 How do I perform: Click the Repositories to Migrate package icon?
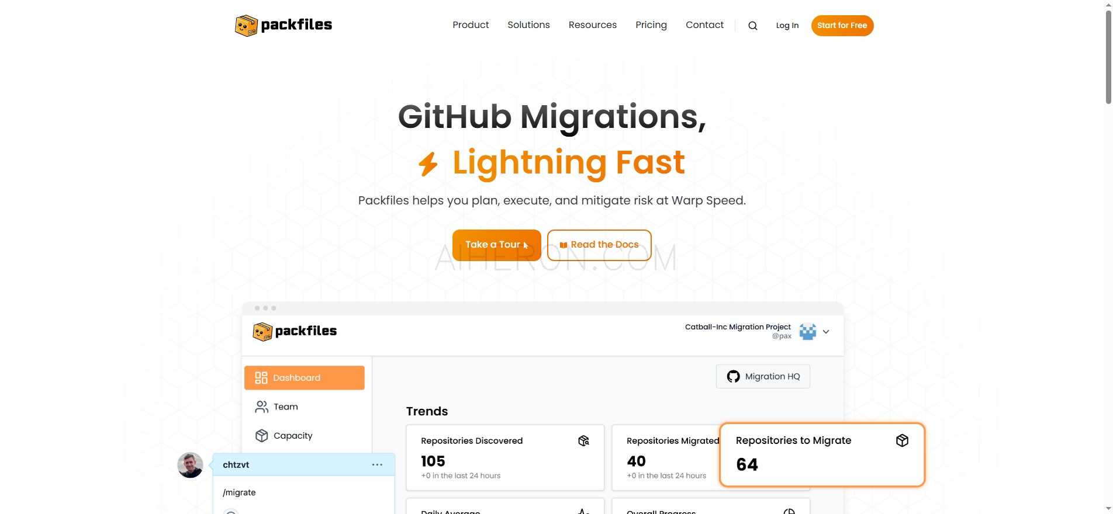pos(902,440)
